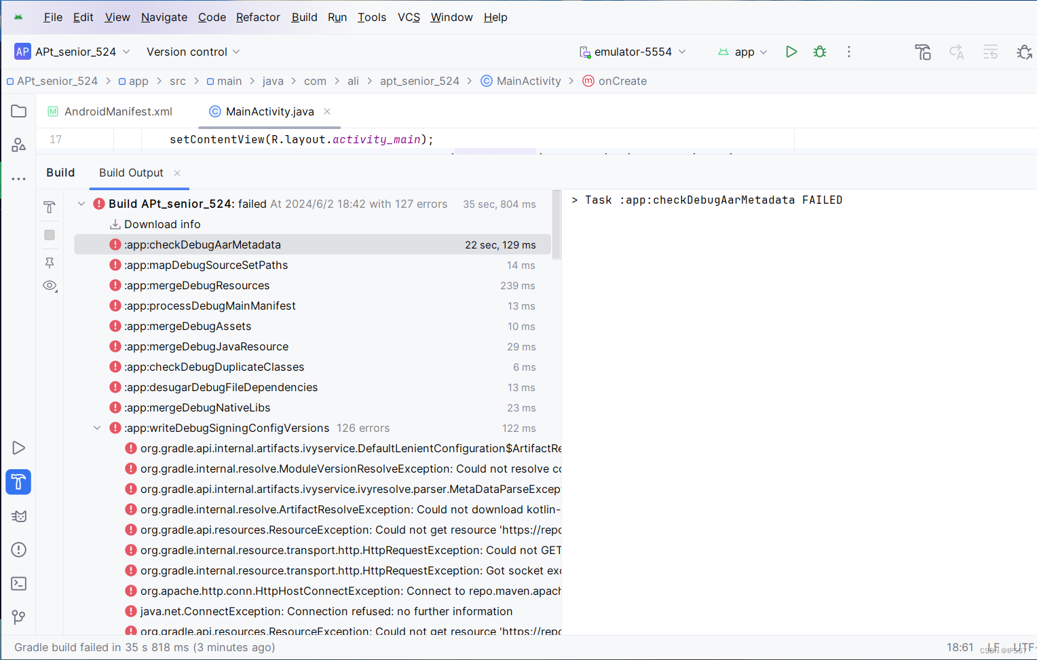Click the apt_senior_524 package breadcrumb
This screenshot has width=1037, height=660.
tap(419, 81)
